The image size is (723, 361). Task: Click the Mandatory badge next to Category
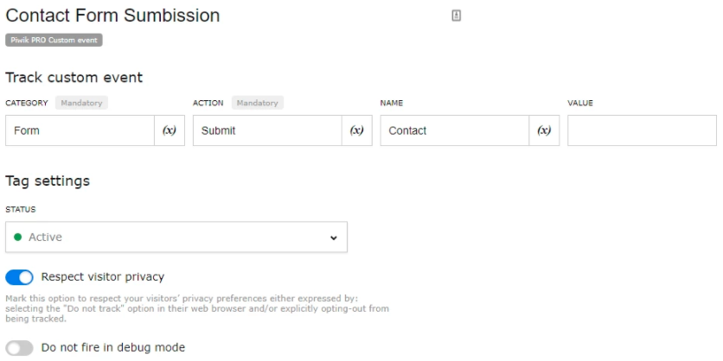click(81, 103)
